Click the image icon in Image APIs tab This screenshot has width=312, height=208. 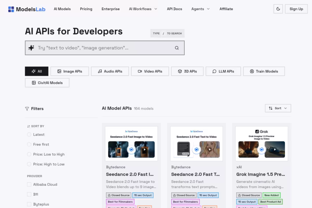[x=59, y=71]
